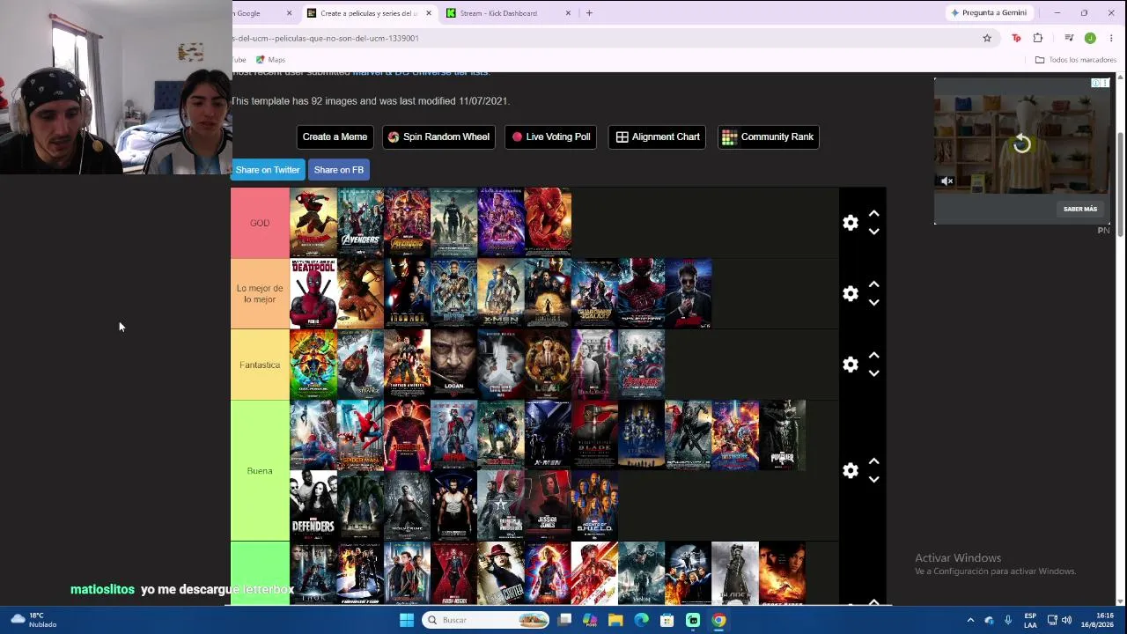This screenshot has width=1127, height=634.
Task: Pick the Deadpool poster in the second tier
Action: pos(313,293)
